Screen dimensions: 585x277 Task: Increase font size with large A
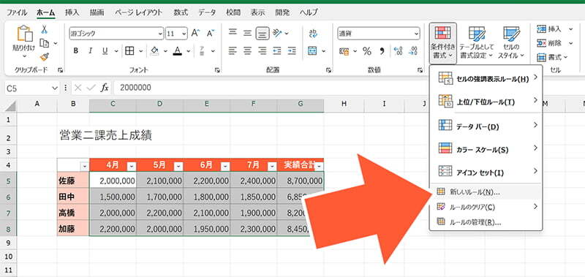pyautogui.click(x=195, y=33)
